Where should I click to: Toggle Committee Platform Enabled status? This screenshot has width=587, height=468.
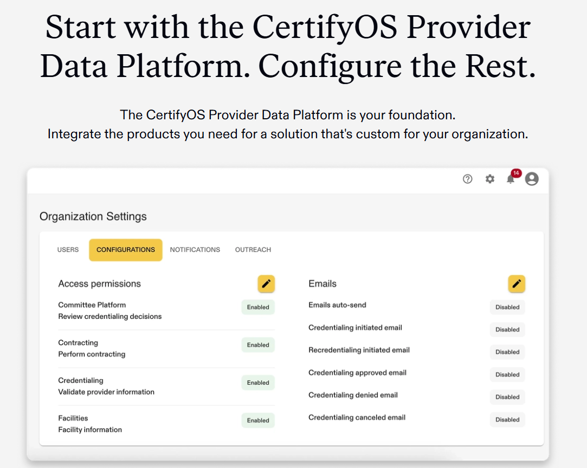coord(258,307)
